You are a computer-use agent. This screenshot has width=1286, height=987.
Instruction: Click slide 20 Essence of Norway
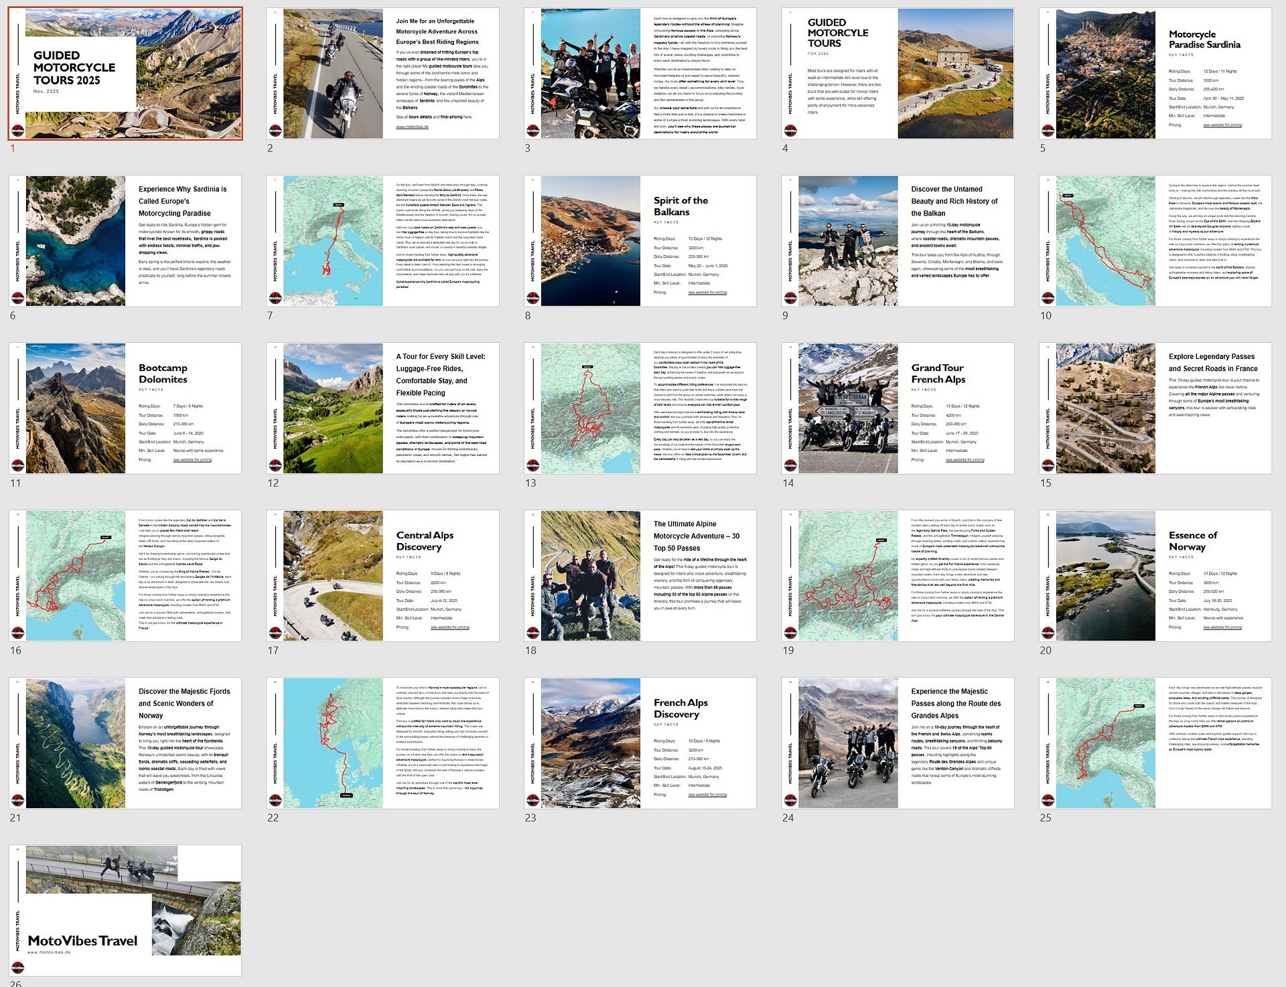click(1155, 576)
